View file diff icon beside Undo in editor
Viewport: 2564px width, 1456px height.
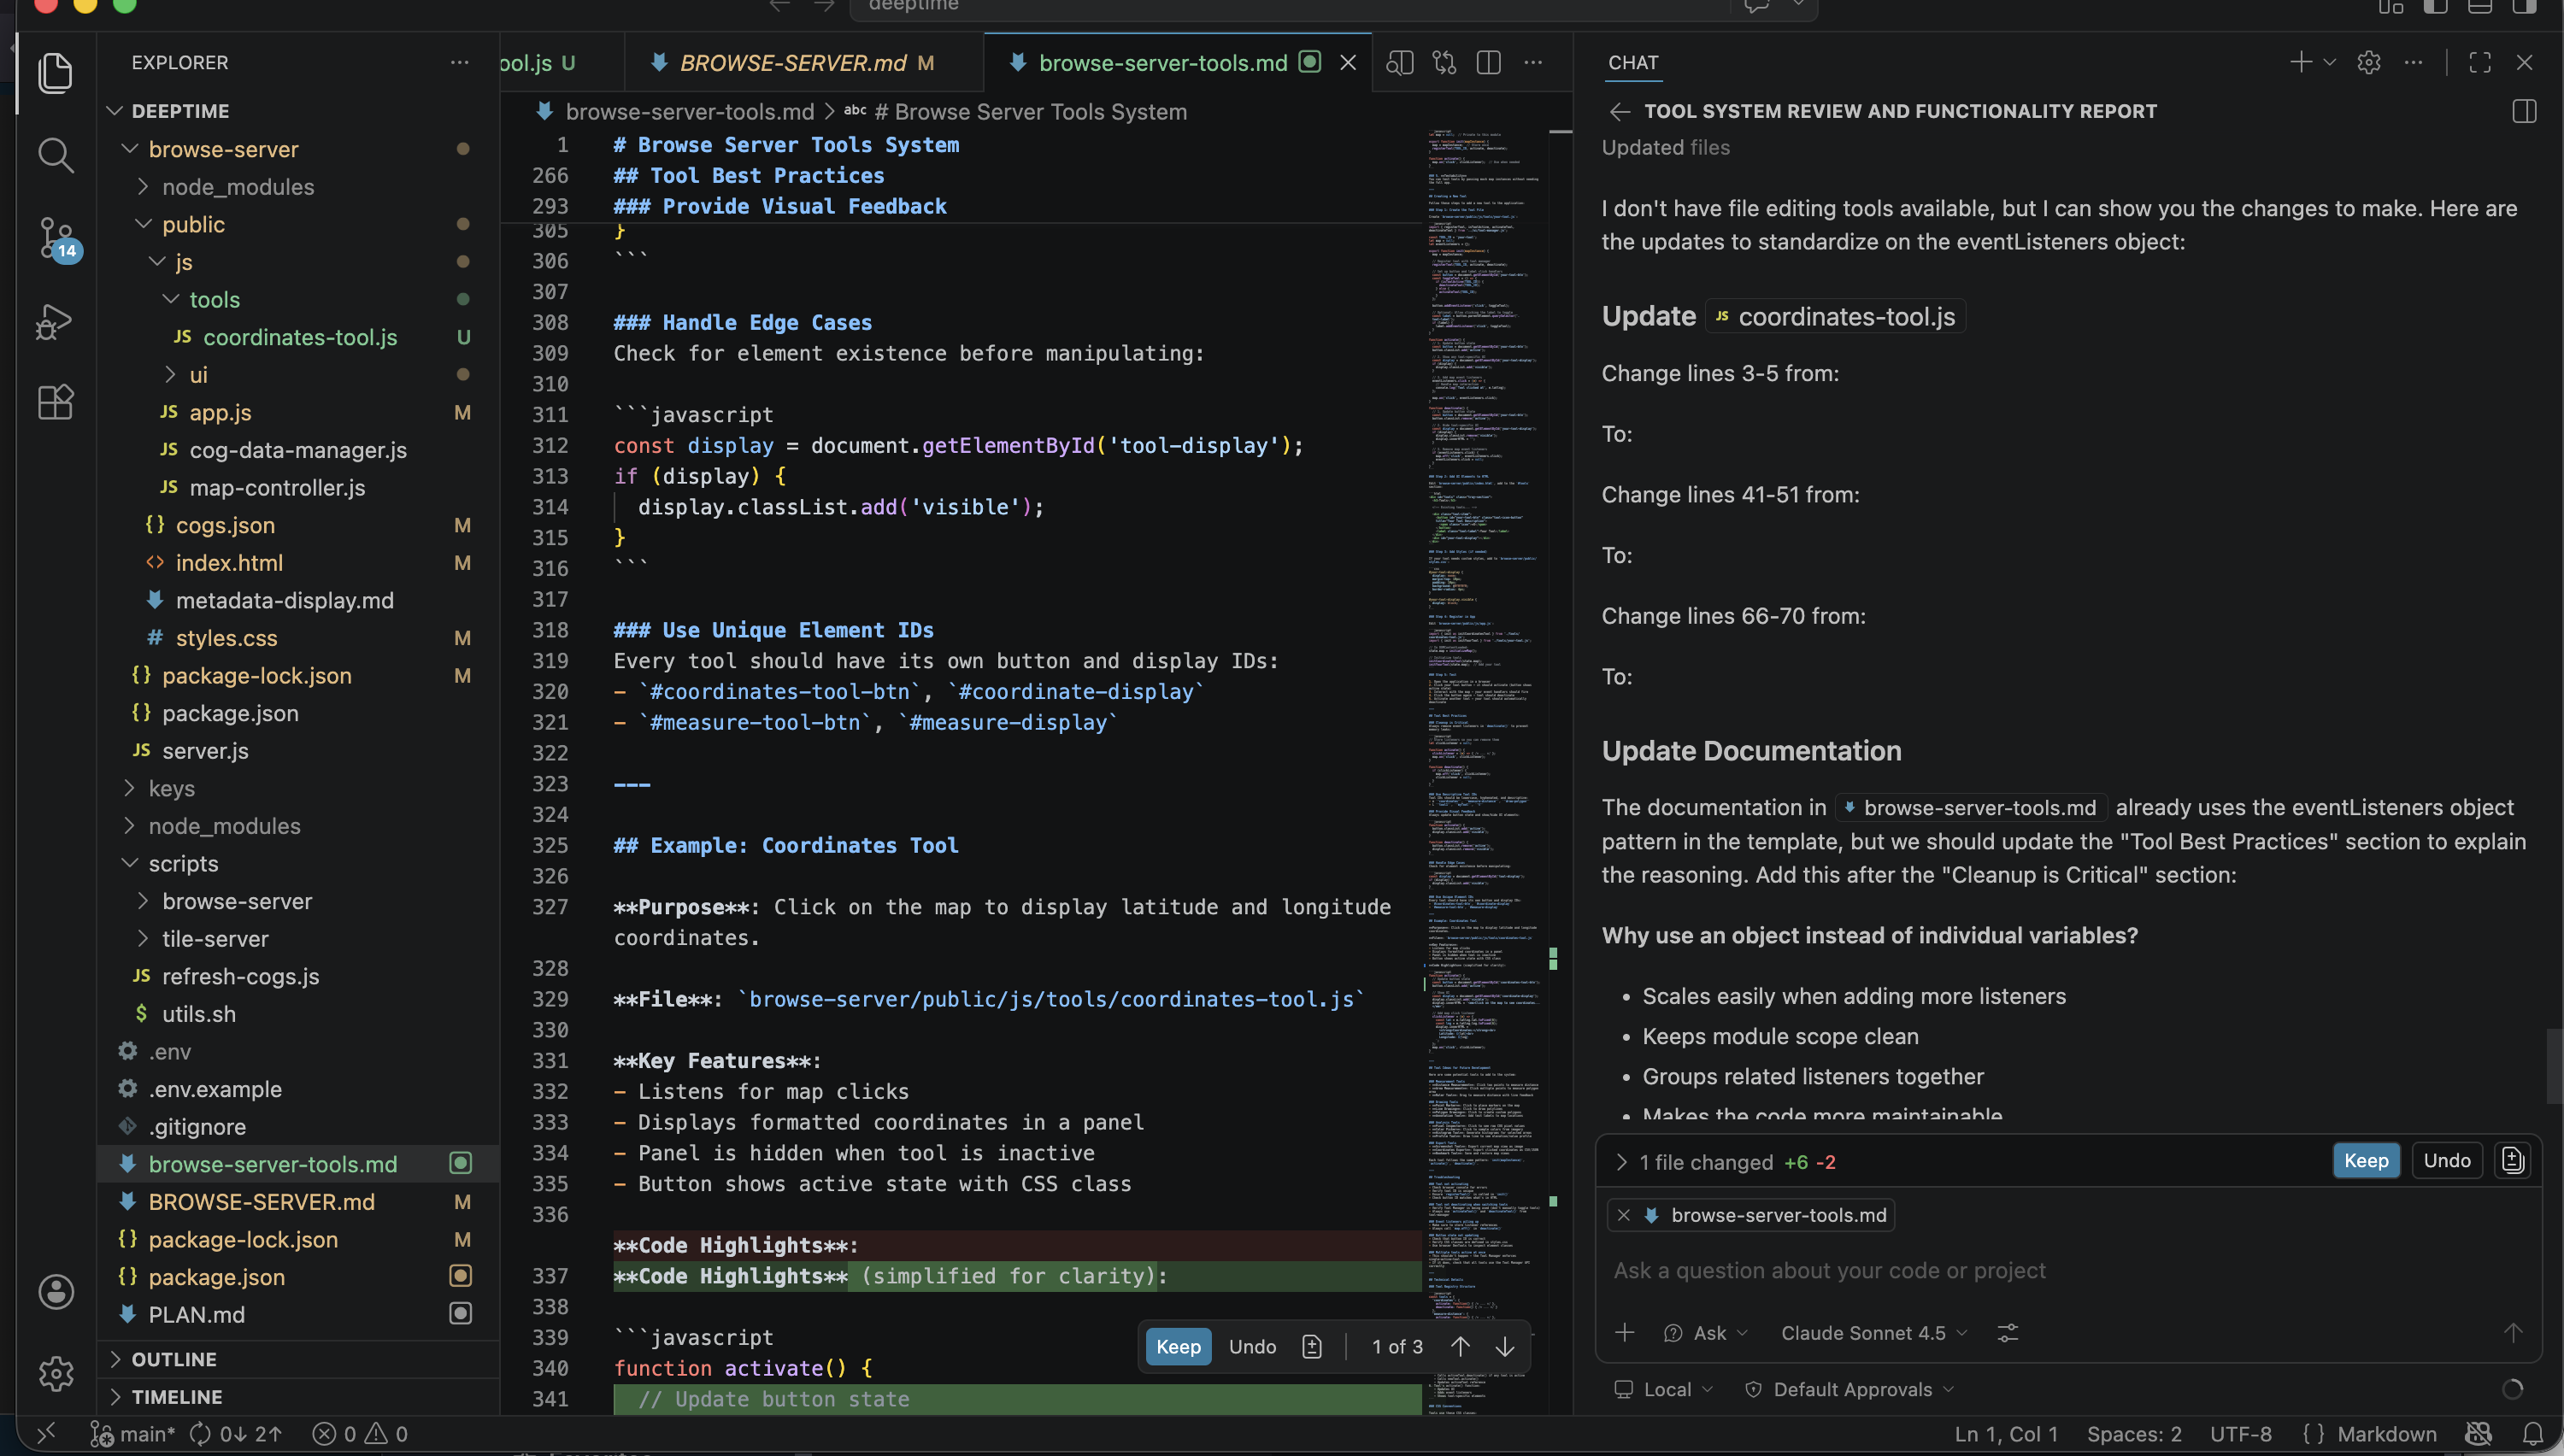coord(1312,1347)
